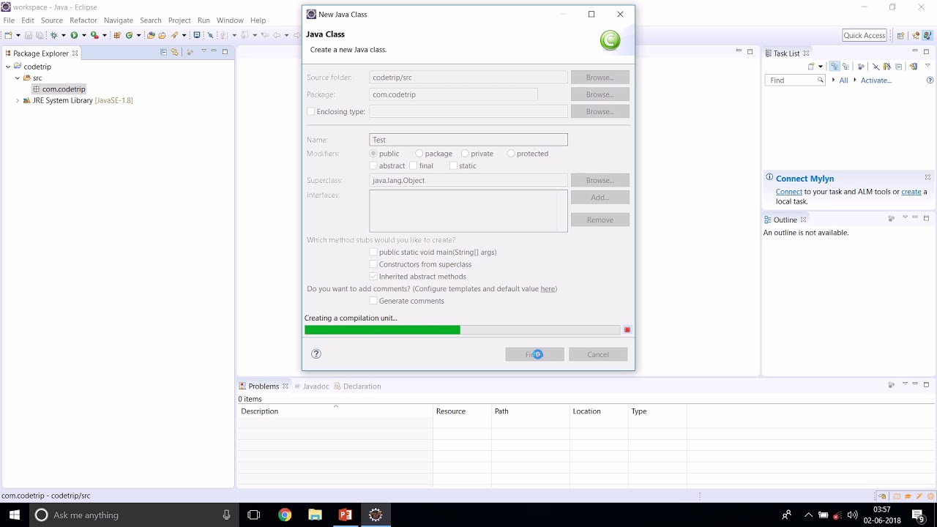Image resolution: width=937 pixels, height=527 pixels.
Task: Open File Explorer from the taskbar
Action: pyautogui.click(x=315, y=515)
